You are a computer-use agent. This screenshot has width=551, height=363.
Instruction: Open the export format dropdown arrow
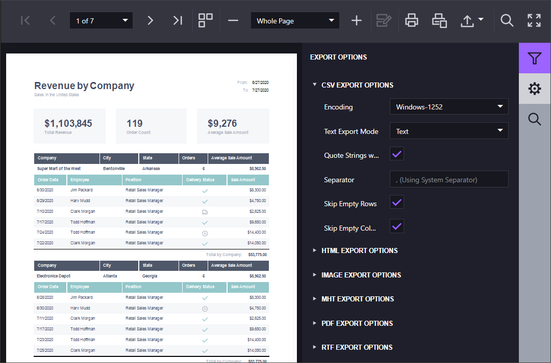point(481,19)
